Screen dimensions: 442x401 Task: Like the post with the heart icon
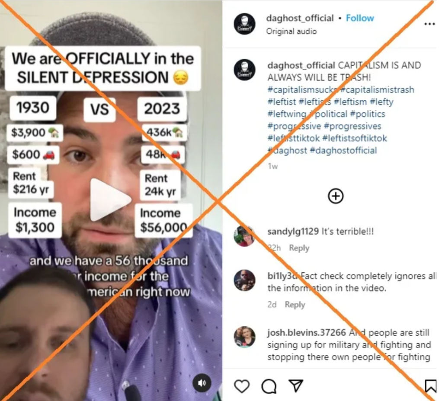click(x=242, y=386)
